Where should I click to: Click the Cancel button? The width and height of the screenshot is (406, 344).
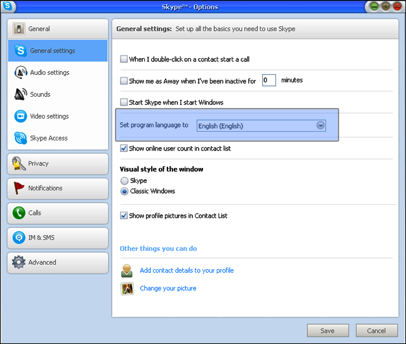(x=377, y=330)
